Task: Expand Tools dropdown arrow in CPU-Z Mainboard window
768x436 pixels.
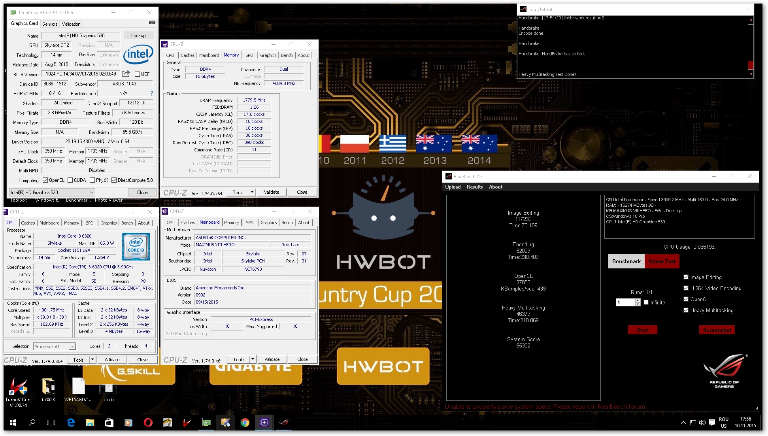Action: 253,359
